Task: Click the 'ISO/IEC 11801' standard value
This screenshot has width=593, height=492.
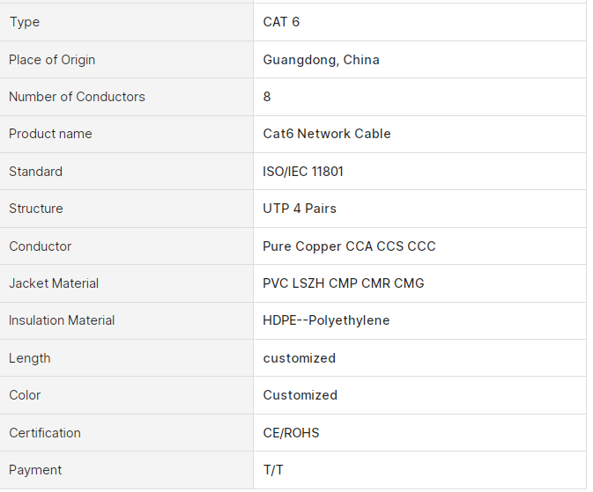Action: pyautogui.click(x=303, y=172)
